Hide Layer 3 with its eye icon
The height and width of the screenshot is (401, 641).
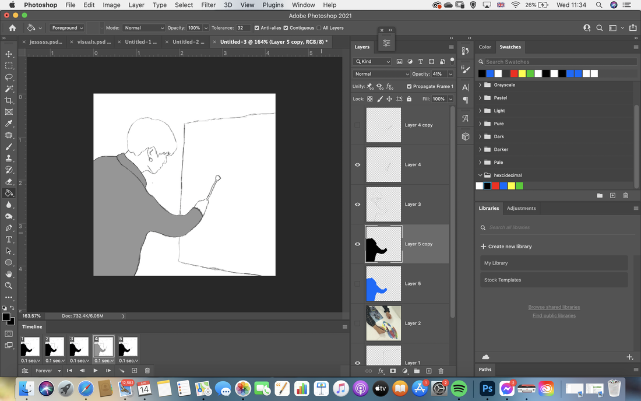(x=357, y=205)
